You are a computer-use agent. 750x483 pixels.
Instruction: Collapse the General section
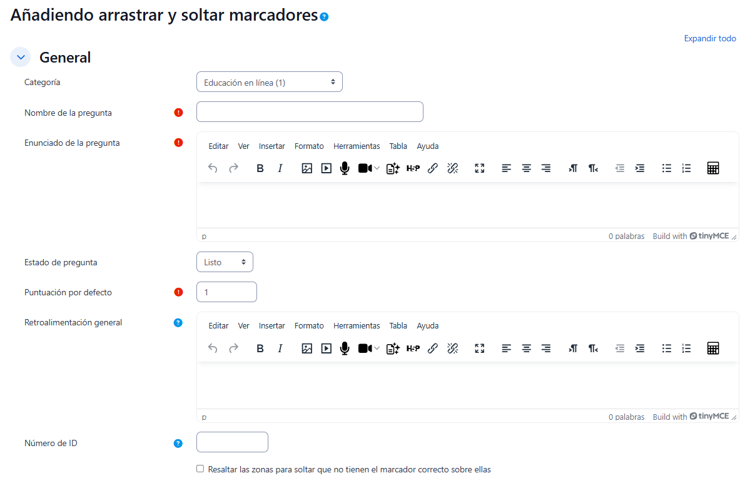click(21, 58)
